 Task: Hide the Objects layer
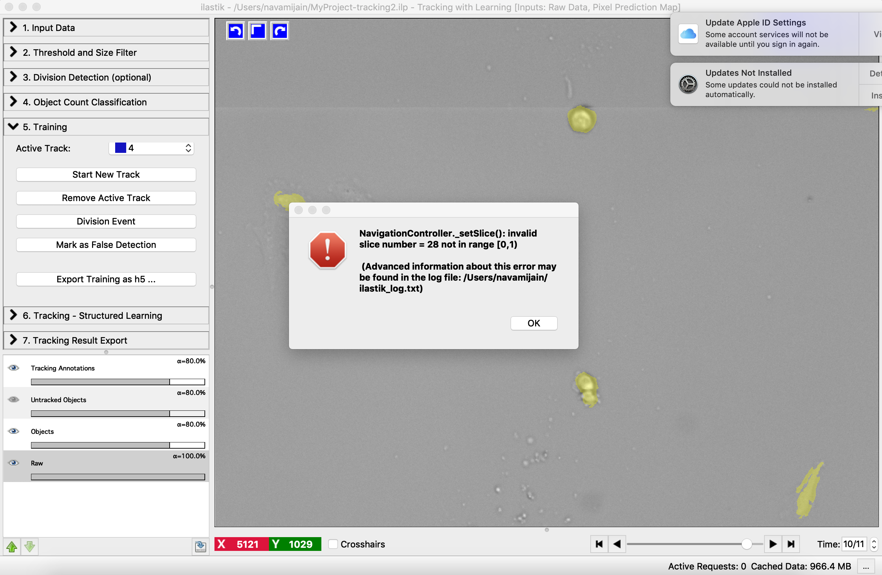14,431
